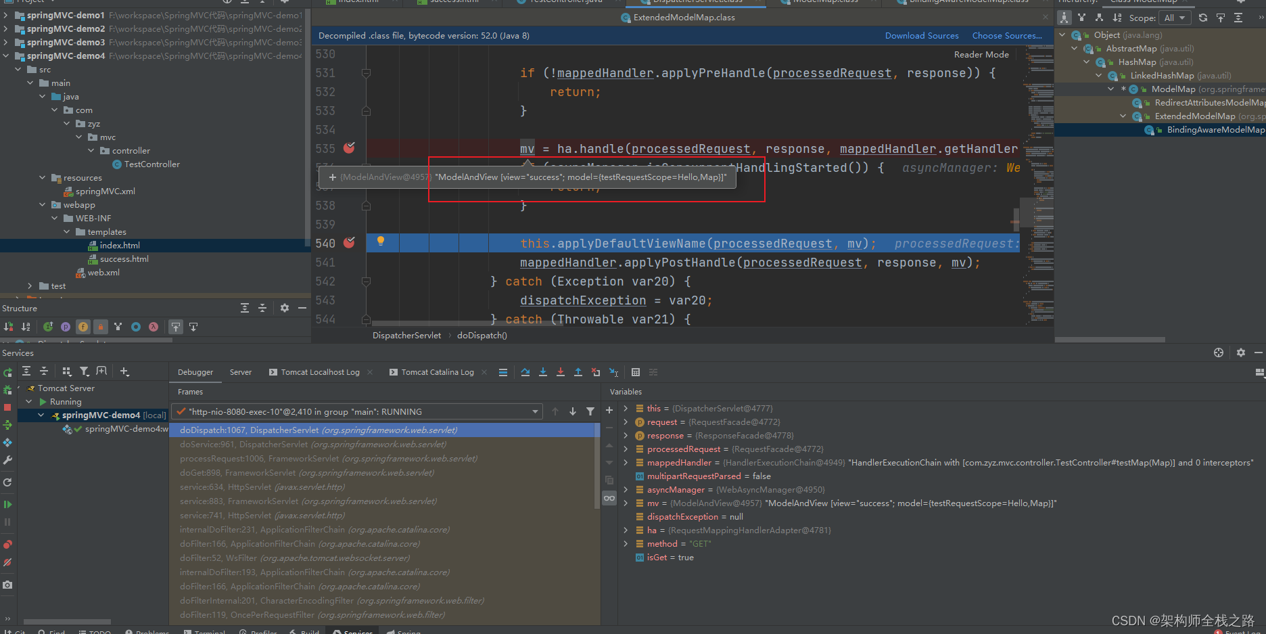This screenshot has width=1266, height=634.
Task: Click Collapse All in Structure panel header
Action: click(262, 308)
